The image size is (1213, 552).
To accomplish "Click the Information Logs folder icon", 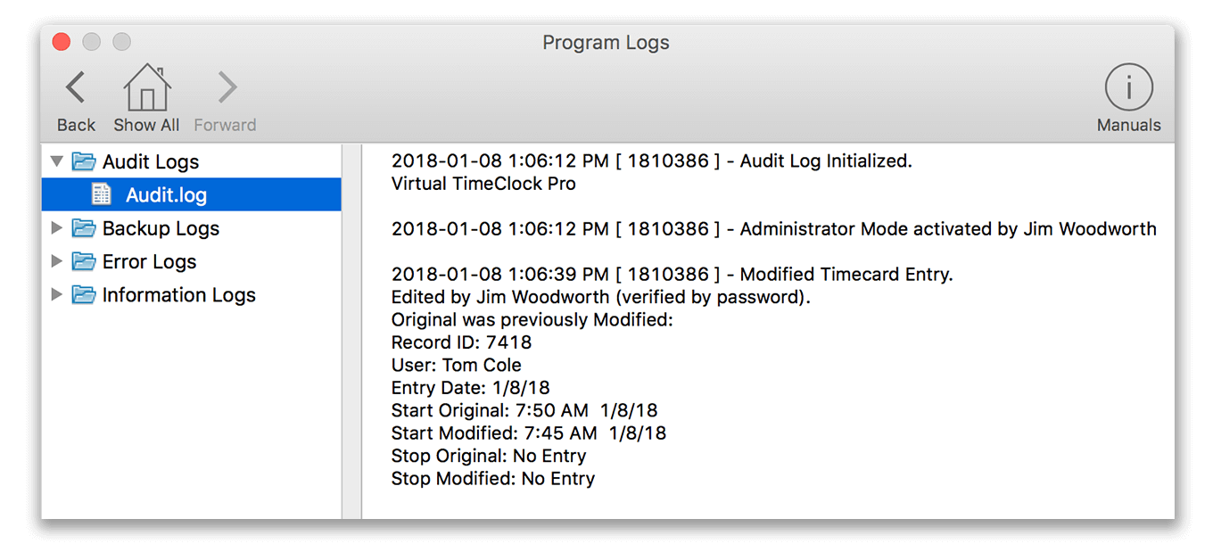I will 83,294.
